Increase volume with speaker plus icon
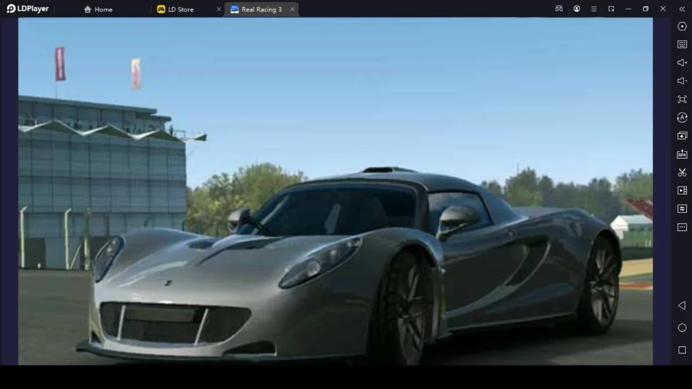The width and height of the screenshot is (692, 389). coord(682,63)
